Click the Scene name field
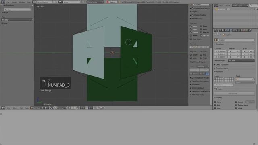Image resolution: width=258 pixels, height=145 pixels. 71,2
